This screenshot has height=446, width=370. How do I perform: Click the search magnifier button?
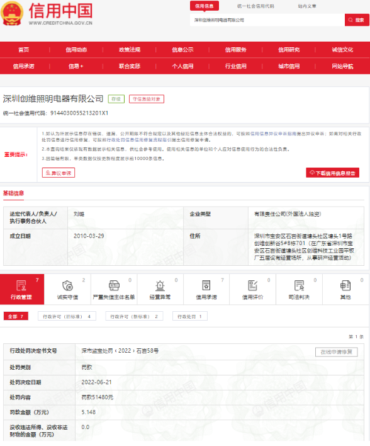(357, 20)
